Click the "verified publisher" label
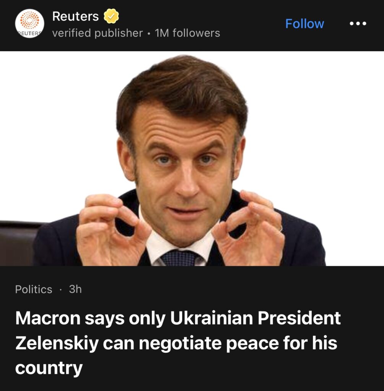The image size is (384, 391). [x=97, y=33]
